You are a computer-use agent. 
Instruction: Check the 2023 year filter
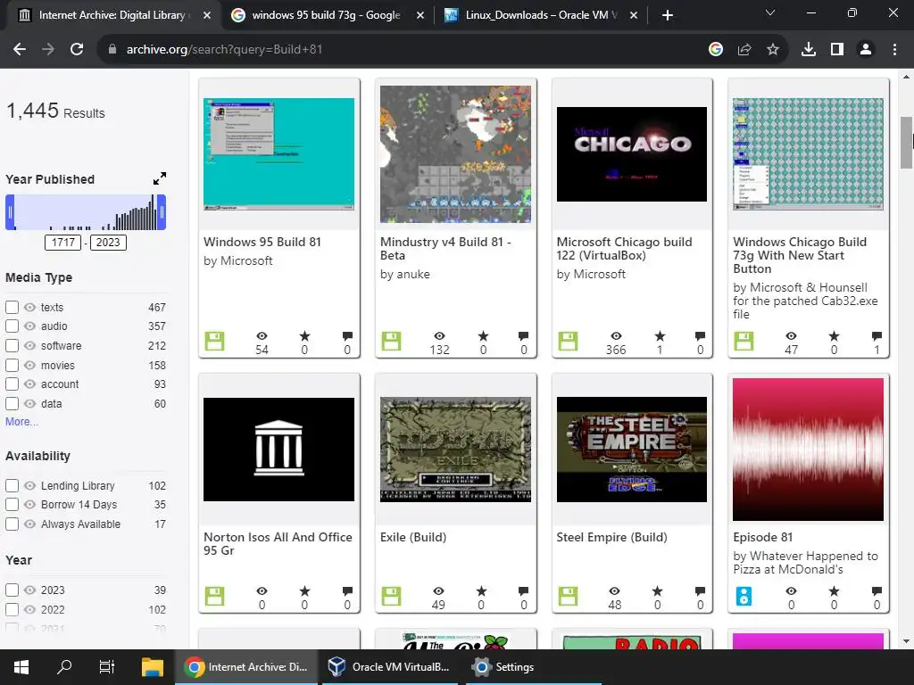pyautogui.click(x=12, y=590)
